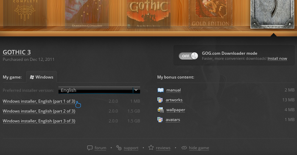Click the hide game link
The width and height of the screenshot is (297, 155).
[x=199, y=148]
